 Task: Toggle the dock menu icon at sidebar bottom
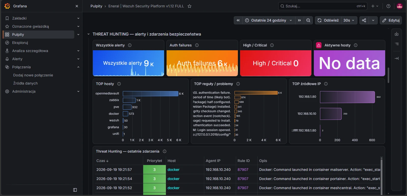75,190
